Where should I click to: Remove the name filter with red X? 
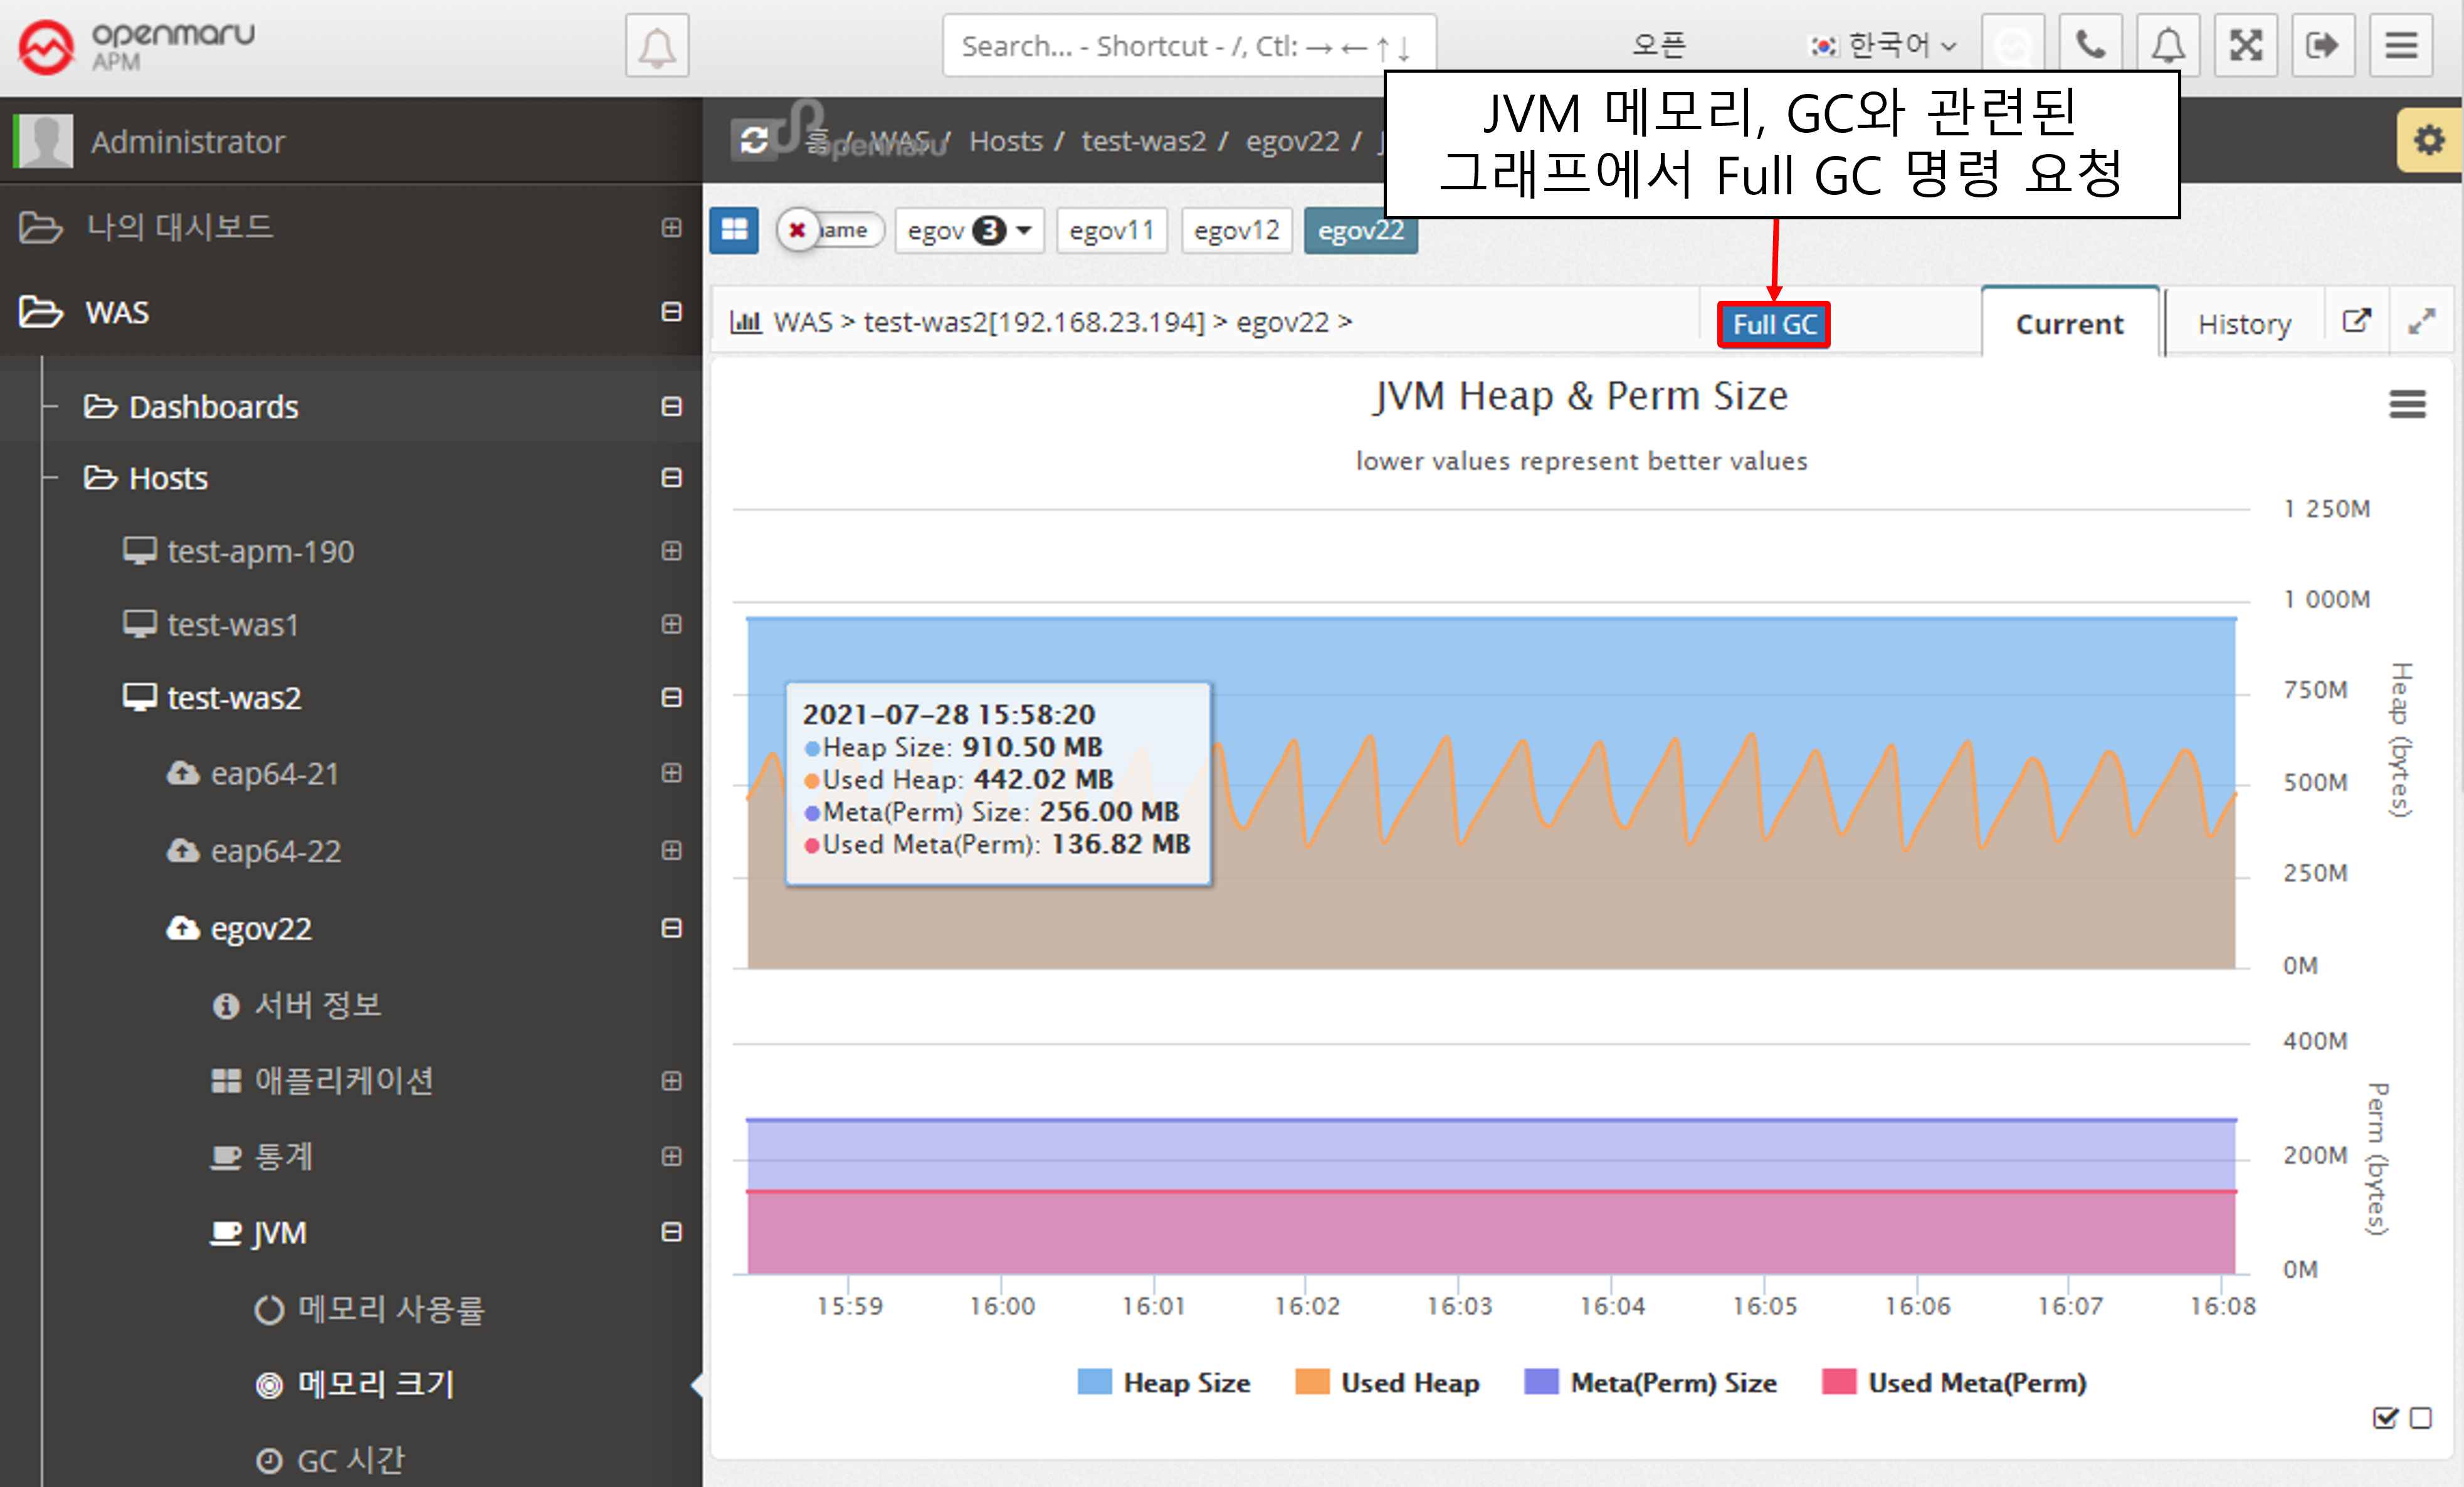797,231
